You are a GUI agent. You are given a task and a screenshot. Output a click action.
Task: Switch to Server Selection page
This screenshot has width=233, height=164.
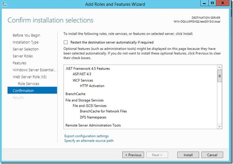click(26, 49)
